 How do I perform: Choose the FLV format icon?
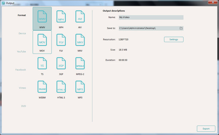pyautogui.click(x=61, y=40)
